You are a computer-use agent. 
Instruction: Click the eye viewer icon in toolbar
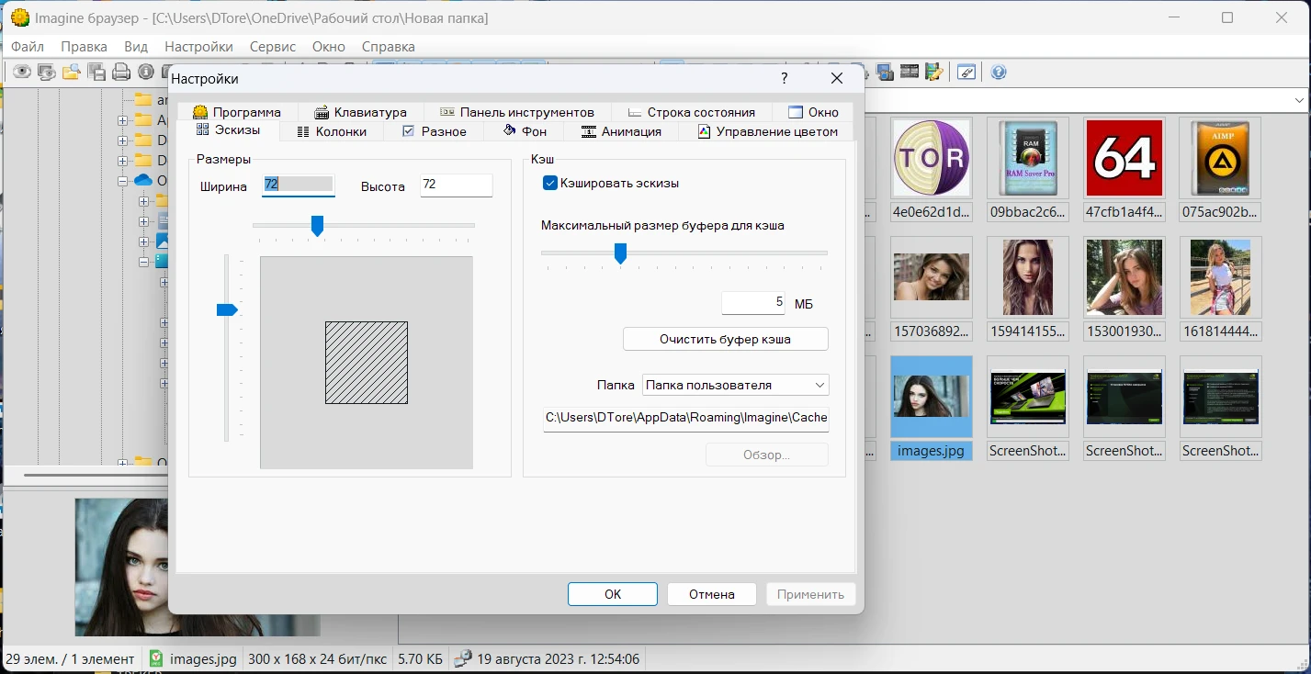coord(21,73)
